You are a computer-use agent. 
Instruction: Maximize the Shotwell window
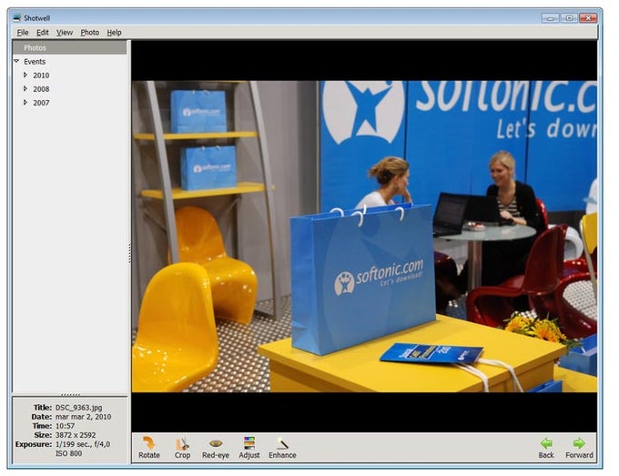(569, 18)
